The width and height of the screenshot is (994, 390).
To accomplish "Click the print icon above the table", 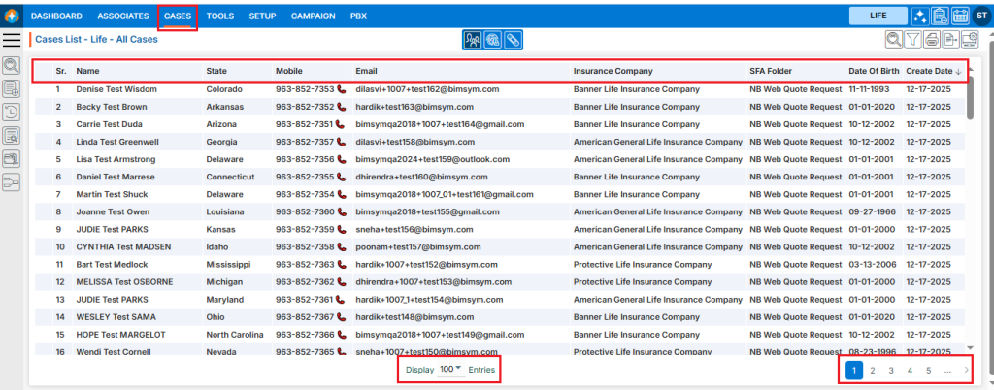I will (932, 40).
